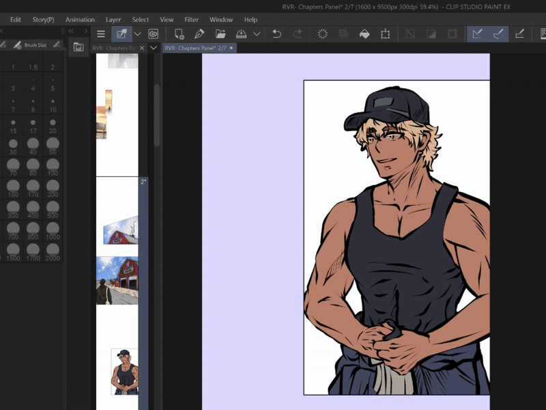Select the Brush Size tab

point(35,44)
